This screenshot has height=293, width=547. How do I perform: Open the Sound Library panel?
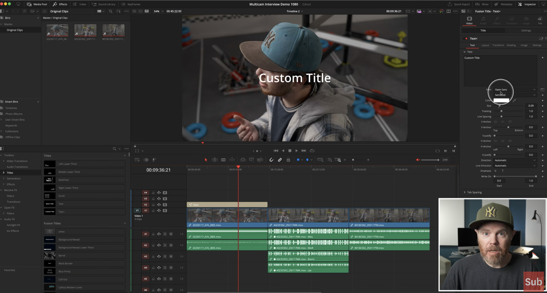point(104,4)
